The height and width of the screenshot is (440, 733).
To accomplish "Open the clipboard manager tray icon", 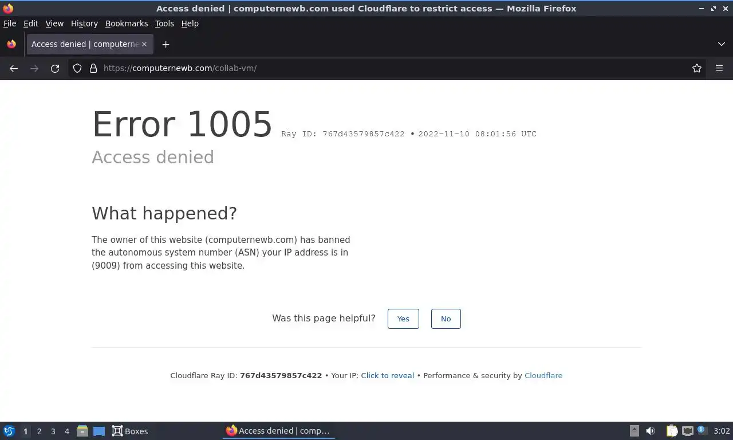I will (x=672, y=431).
